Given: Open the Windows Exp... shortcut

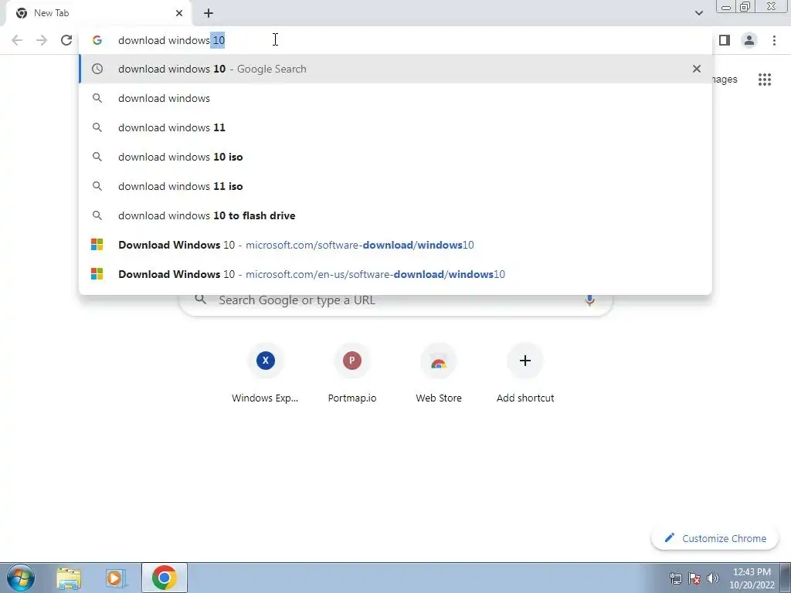Looking at the screenshot, I should 266,374.
